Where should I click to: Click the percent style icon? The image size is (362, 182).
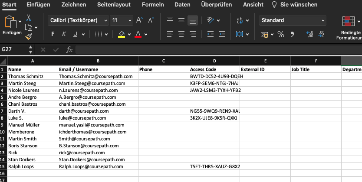[x=280, y=34]
